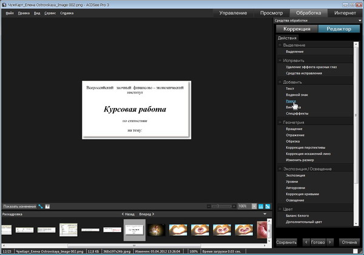Open the 100% zoom dropdown
The height and width of the screenshot is (255, 364).
(254, 206)
